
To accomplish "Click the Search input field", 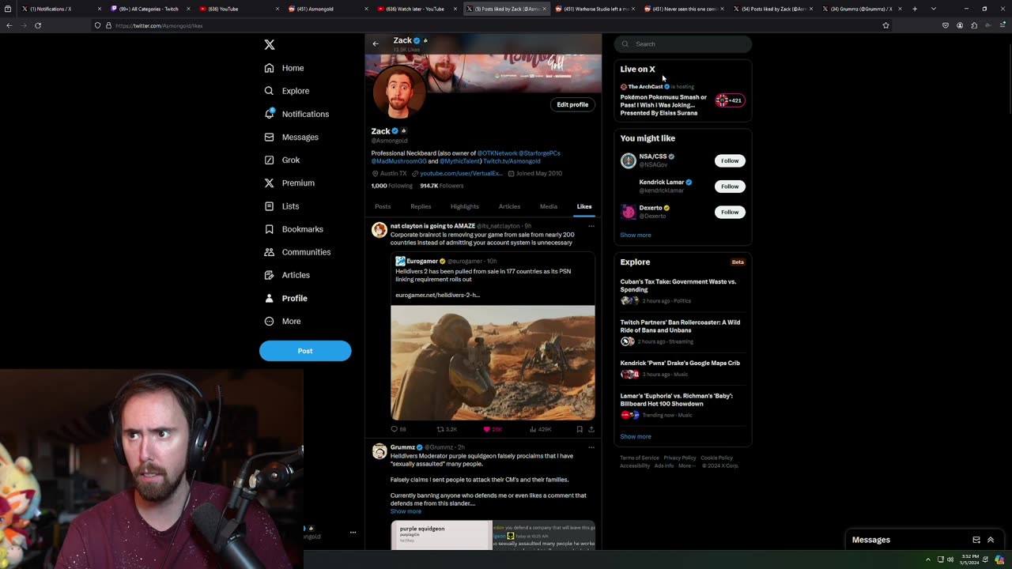I will click(683, 44).
